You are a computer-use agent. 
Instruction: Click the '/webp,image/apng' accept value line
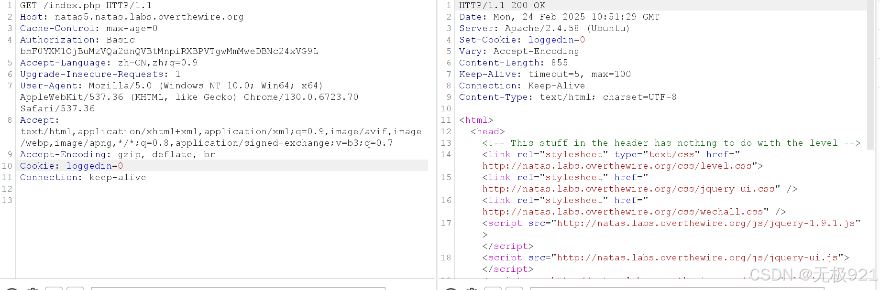pos(206,143)
